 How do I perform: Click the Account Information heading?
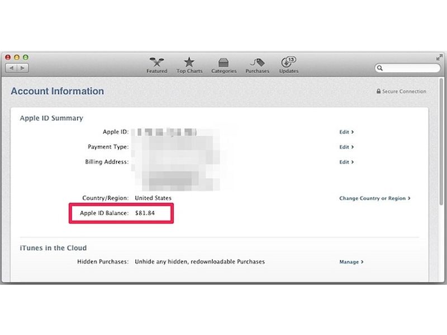click(x=58, y=91)
